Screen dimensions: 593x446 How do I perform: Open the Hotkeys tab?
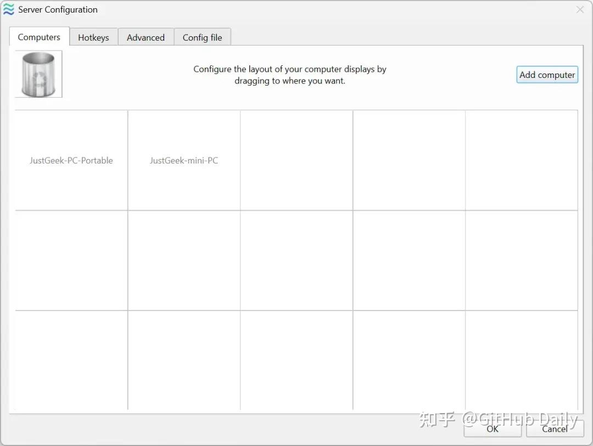click(93, 37)
